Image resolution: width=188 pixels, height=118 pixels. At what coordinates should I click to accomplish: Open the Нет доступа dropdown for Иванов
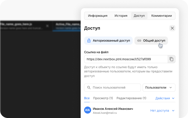coord(162,110)
